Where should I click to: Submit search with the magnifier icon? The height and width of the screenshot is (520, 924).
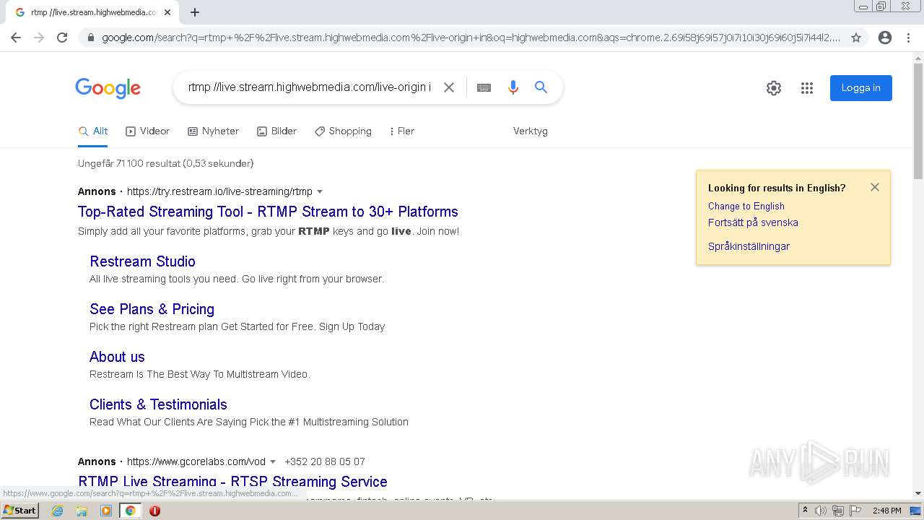point(541,87)
